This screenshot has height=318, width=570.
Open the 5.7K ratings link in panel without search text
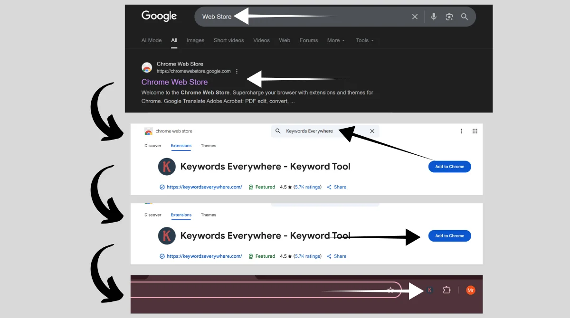pyautogui.click(x=307, y=256)
